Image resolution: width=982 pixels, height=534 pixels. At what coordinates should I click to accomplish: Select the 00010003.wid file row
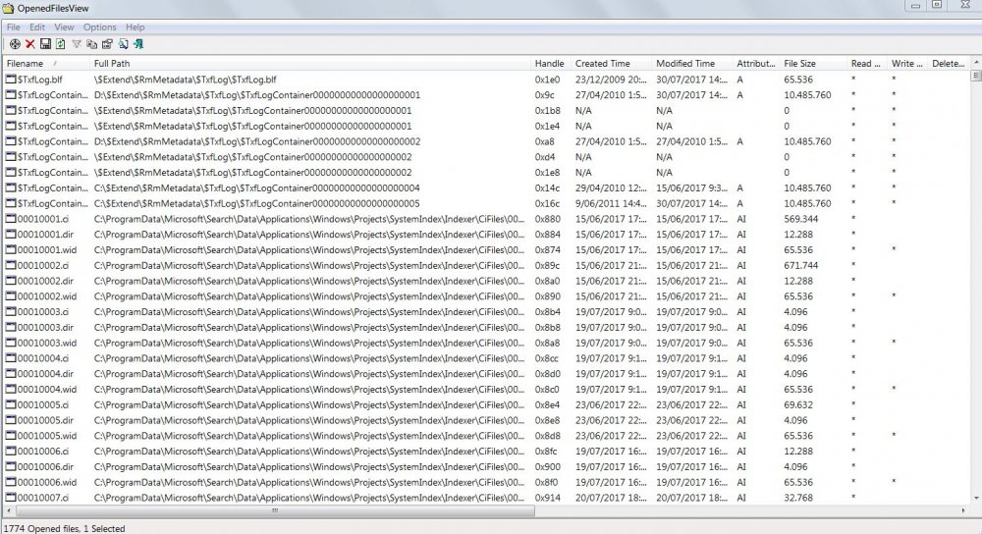pyautogui.click(x=486, y=343)
